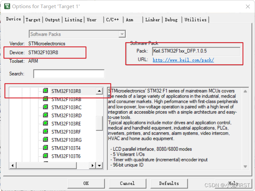Viewport: 255px width, 191px height.
Task: Click device list scroll right arrow
Action: point(92,166)
